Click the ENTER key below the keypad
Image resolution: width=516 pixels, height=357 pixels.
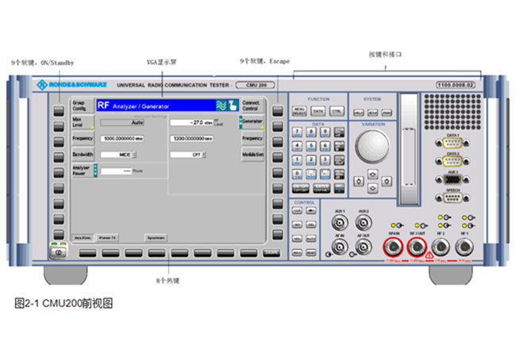(x=322, y=188)
